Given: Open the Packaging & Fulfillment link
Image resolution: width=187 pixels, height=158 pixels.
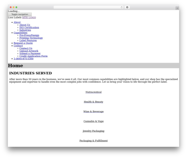Looking at the screenshot, I should coord(93,141).
